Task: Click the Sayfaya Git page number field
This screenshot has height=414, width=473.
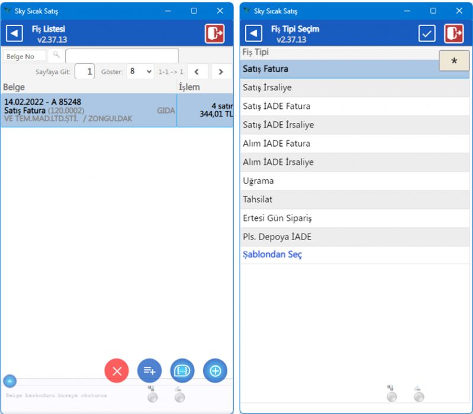Action: coord(85,72)
